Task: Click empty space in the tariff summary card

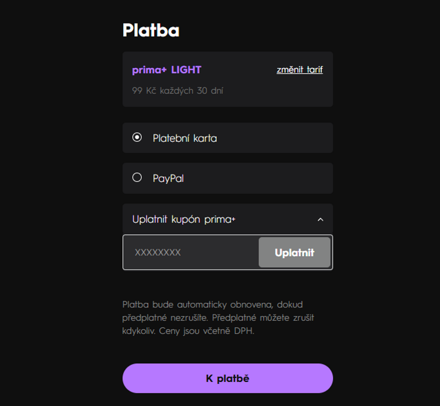Action: click(274, 93)
